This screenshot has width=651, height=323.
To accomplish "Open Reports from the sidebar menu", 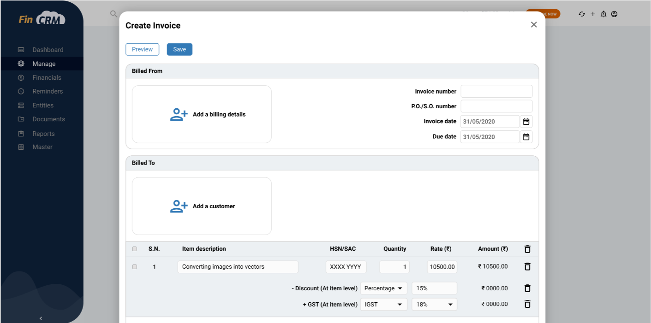I will [44, 134].
